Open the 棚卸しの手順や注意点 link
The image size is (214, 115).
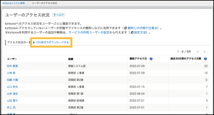(x=143, y=28)
